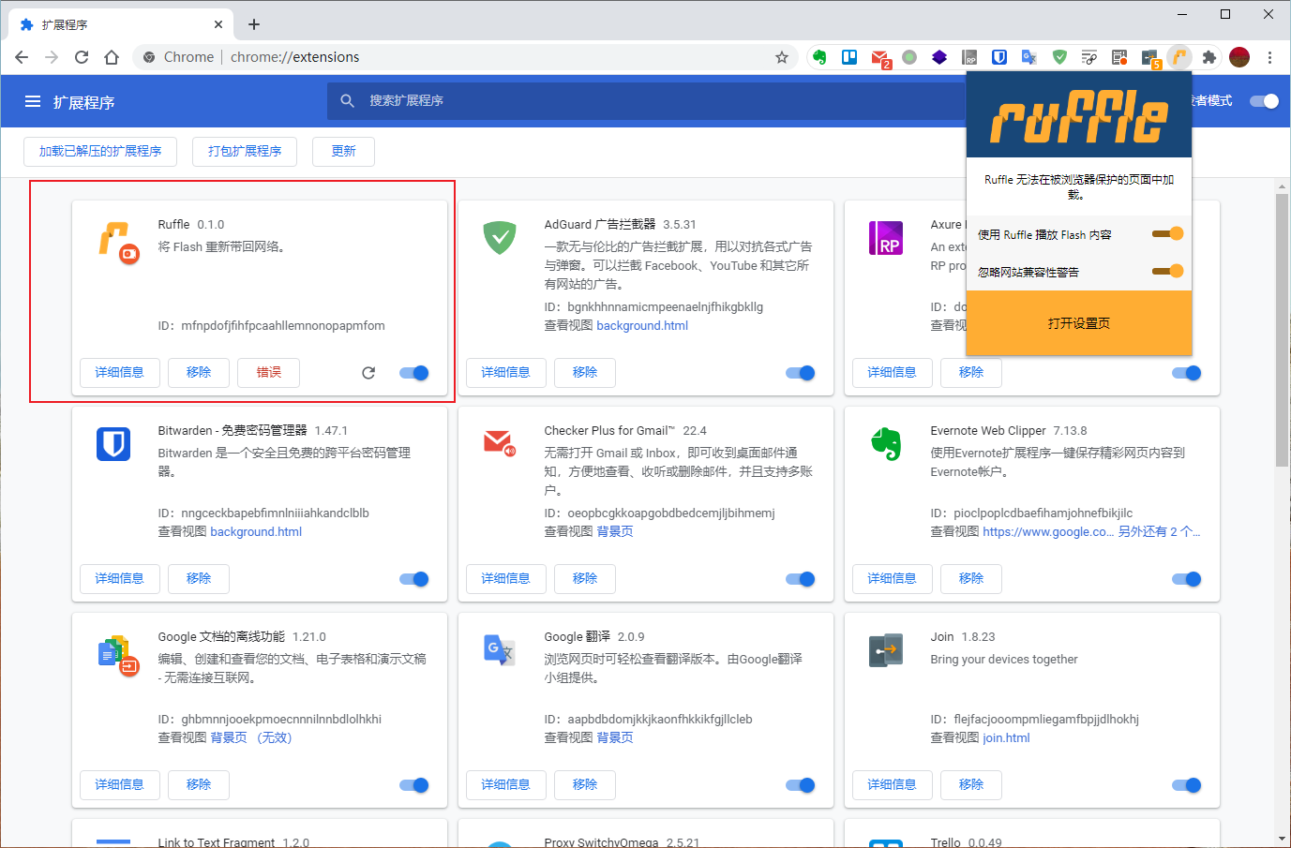Focus the 搜索扩展程序 search field
Screen dimensions: 1291x848
click(647, 101)
